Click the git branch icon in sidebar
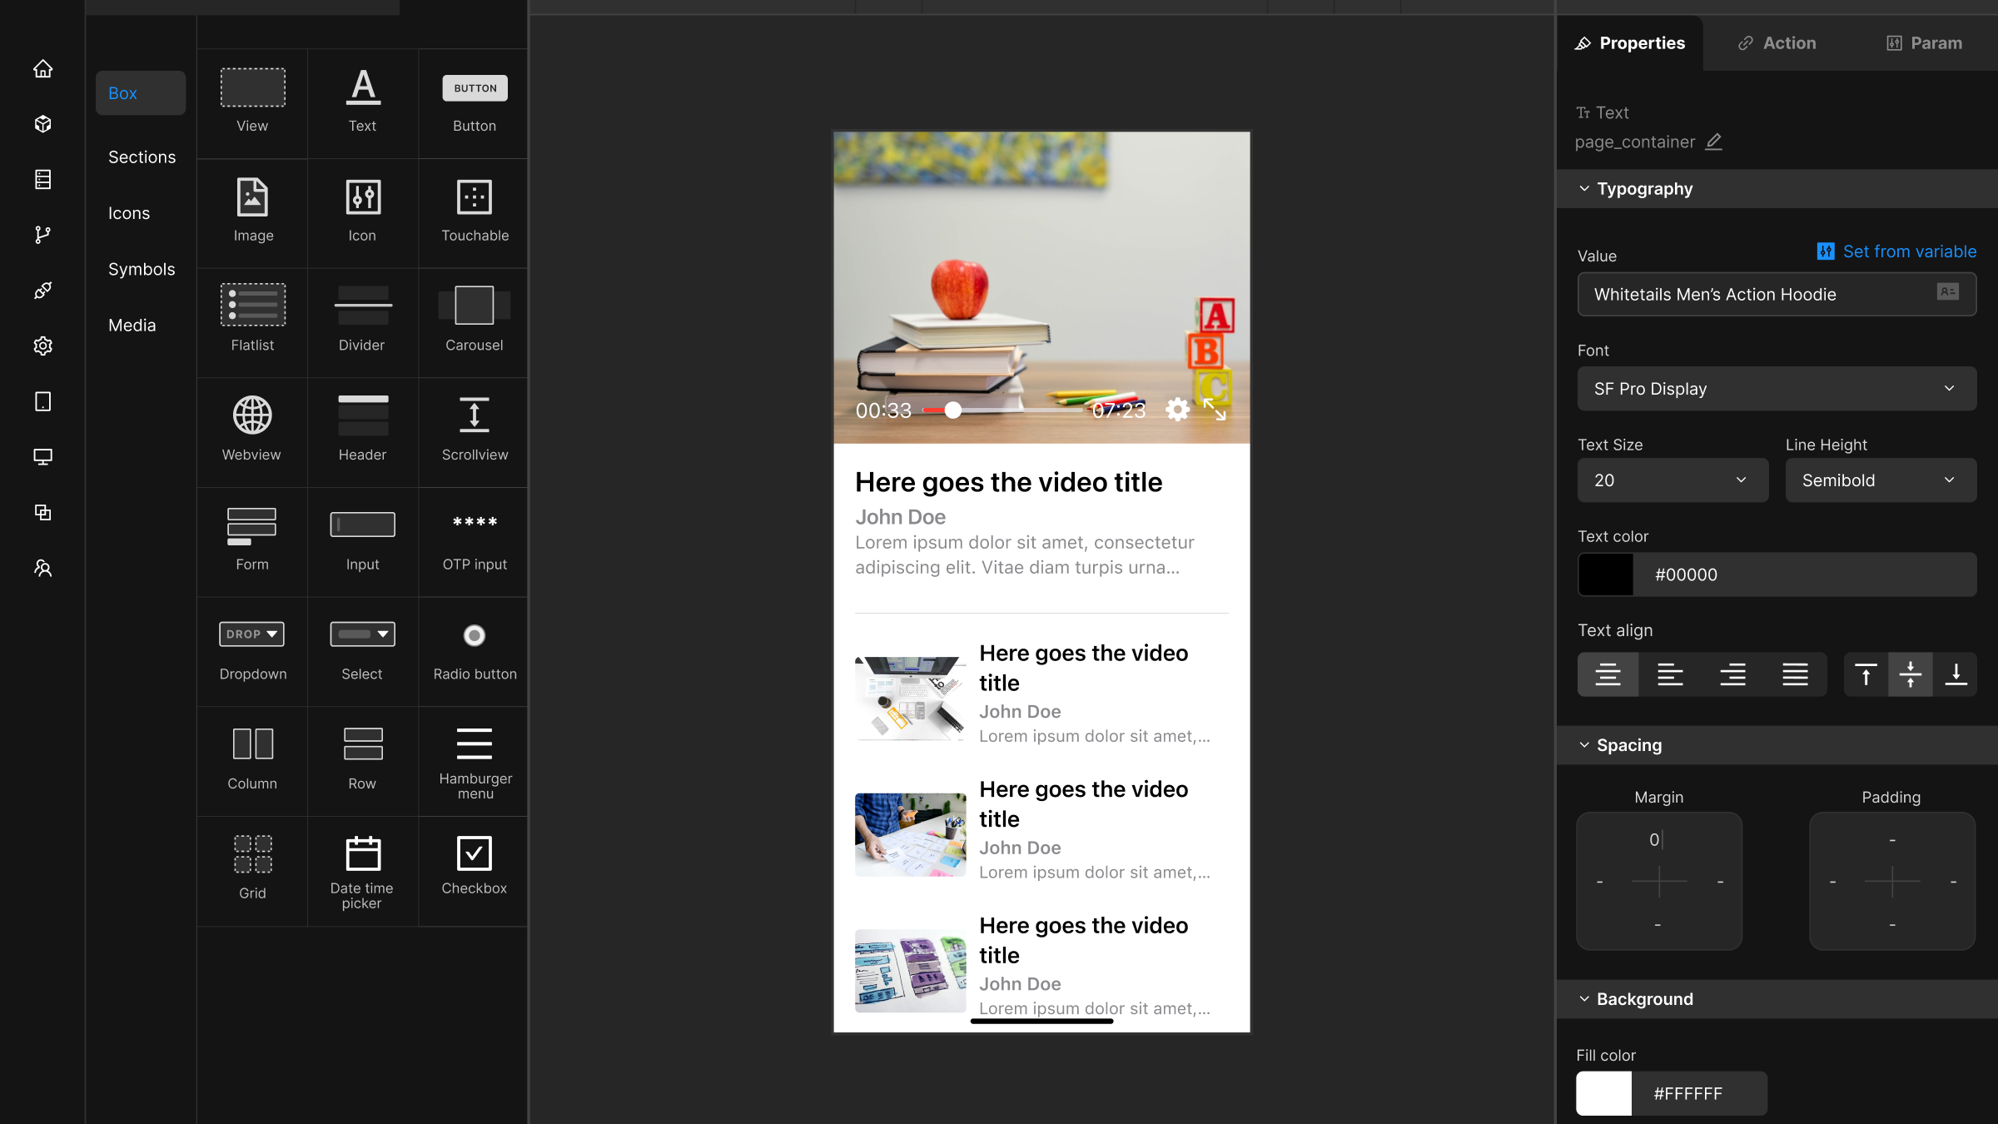Image resolution: width=1998 pixels, height=1124 pixels. click(43, 235)
